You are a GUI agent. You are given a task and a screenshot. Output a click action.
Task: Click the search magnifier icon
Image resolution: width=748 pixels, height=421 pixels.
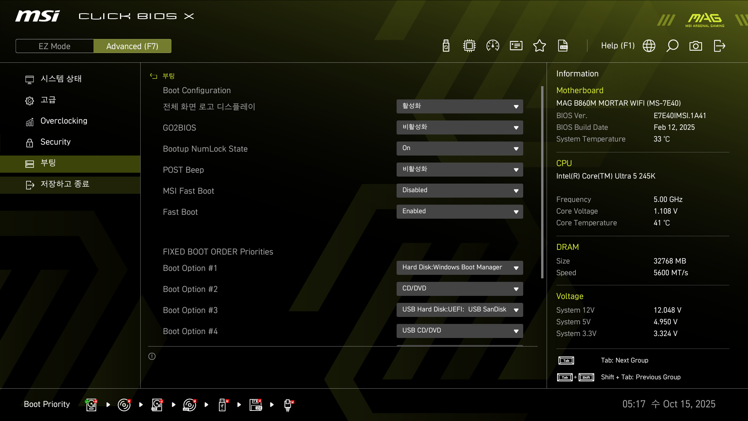(672, 46)
